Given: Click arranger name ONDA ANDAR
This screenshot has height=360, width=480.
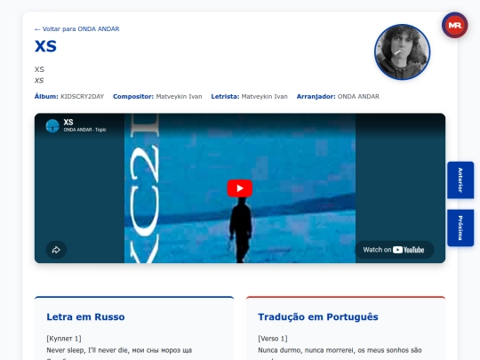Looking at the screenshot, I should click(x=358, y=96).
